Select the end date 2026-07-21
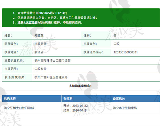 [x=80, y=110]
